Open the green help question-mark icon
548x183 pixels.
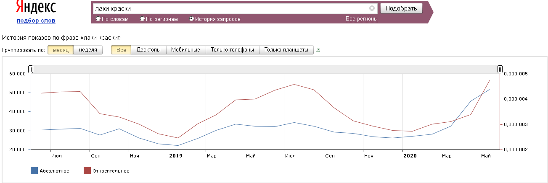point(318,50)
